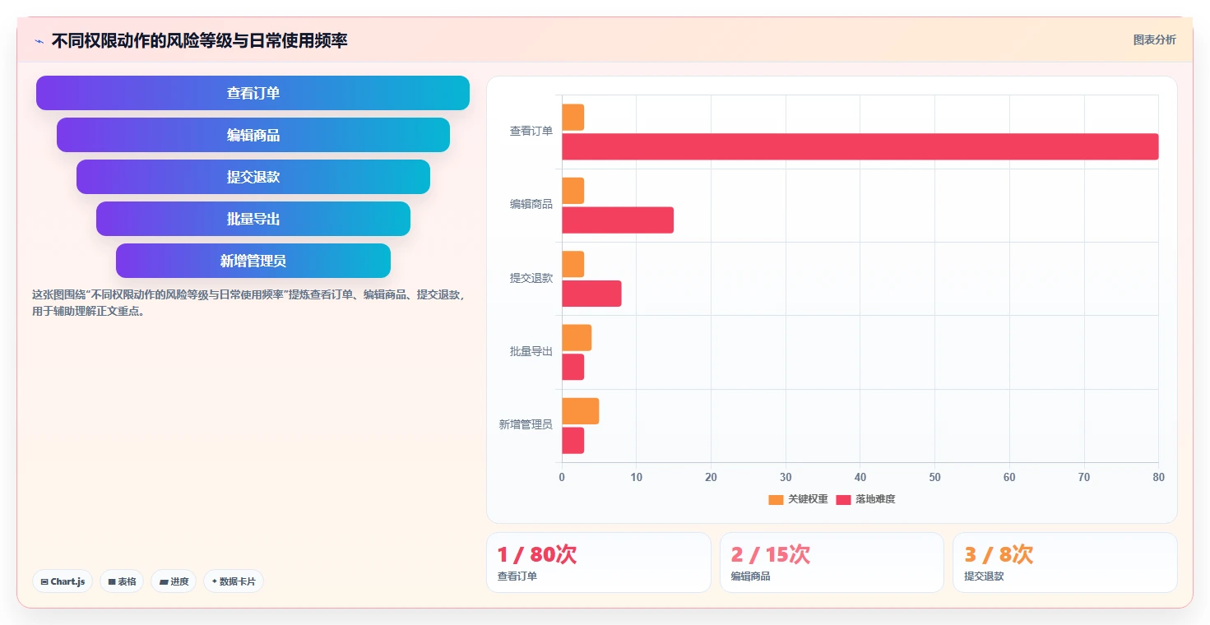Click the title 不同权限动作的风险等级与日常使用频率
Image resolution: width=1210 pixels, height=625 pixels.
pyautogui.click(x=199, y=40)
